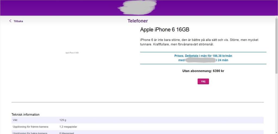Click the 'i 24 mån' text
This screenshot has width=278, height=134.
point(222,60)
